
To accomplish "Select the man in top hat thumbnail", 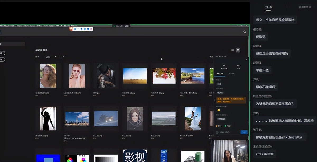I will pyautogui.click(x=106, y=76).
